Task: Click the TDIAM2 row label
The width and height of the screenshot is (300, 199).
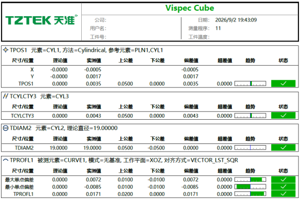Action: click(x=24, y=148)
